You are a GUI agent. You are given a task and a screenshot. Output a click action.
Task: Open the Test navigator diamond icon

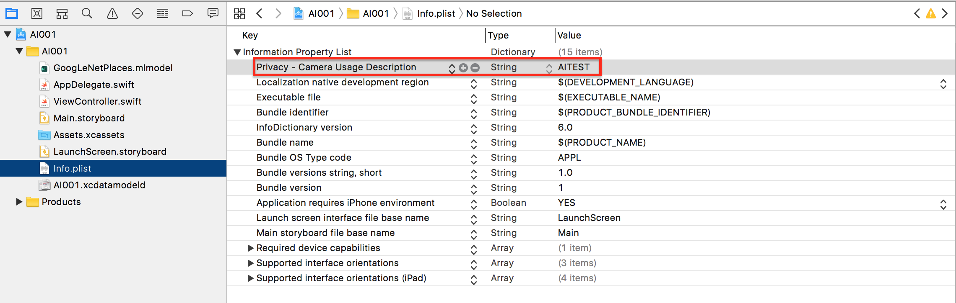coord(138,14)
